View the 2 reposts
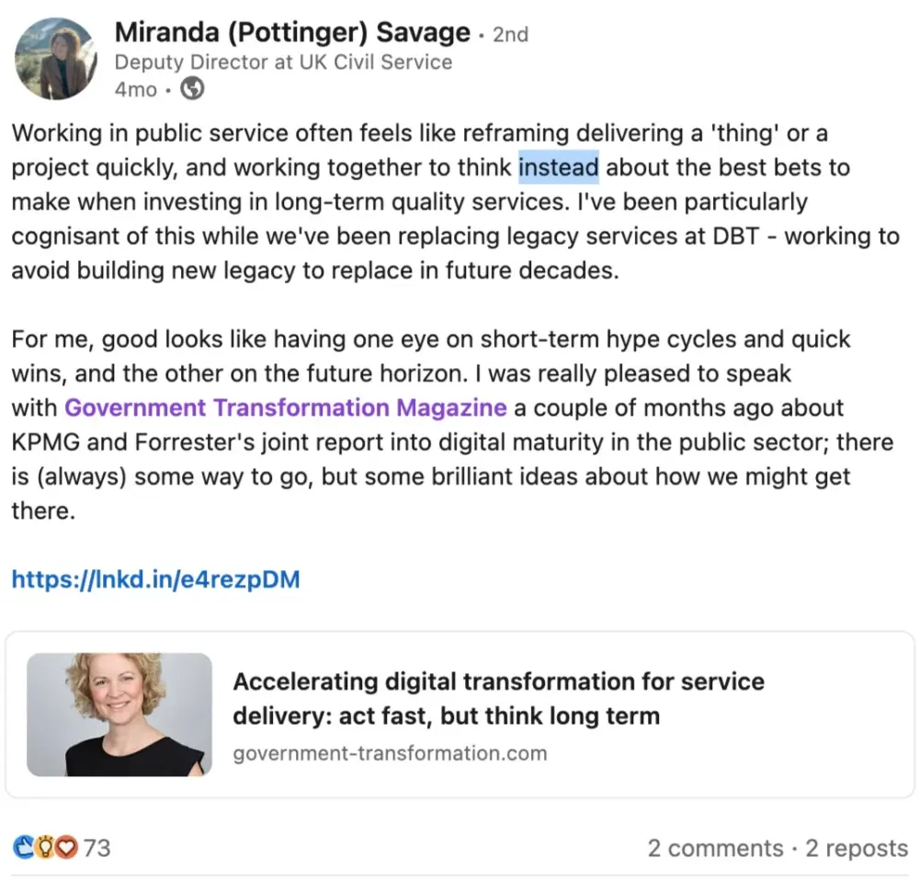The image size is (919, 893). (x=857, y=848)
